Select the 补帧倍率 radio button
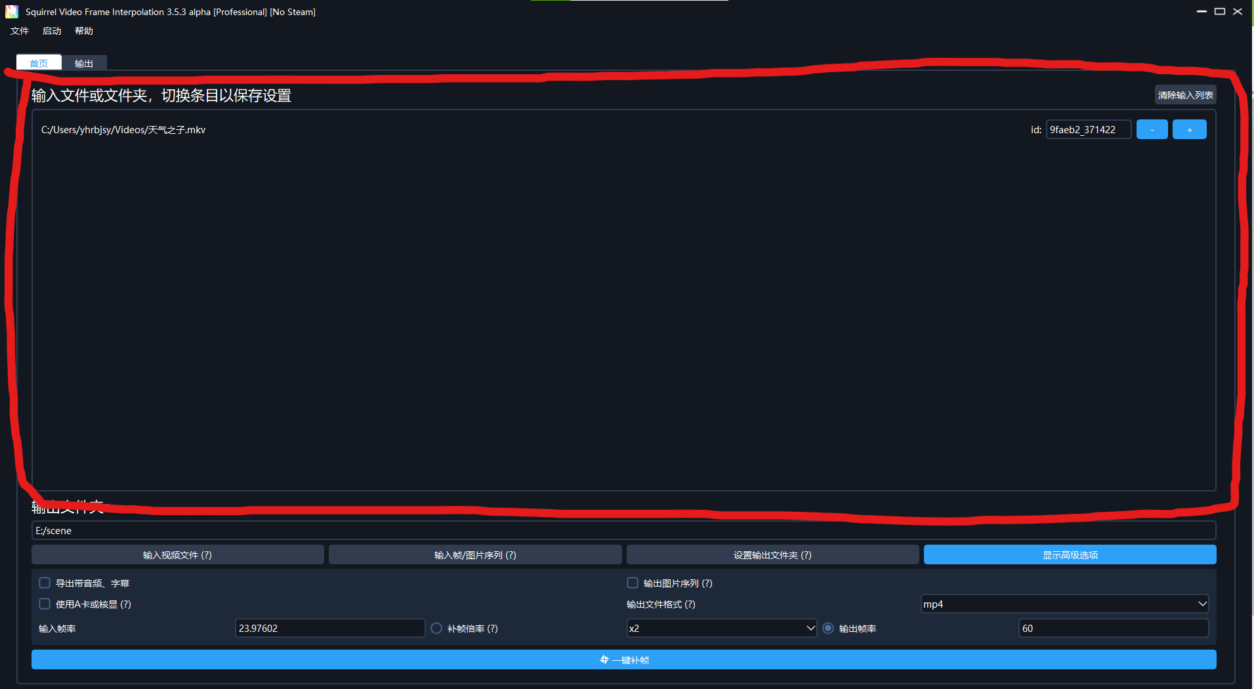The height and width of the screenshot is (689, 1254). [x=436, y=629]
